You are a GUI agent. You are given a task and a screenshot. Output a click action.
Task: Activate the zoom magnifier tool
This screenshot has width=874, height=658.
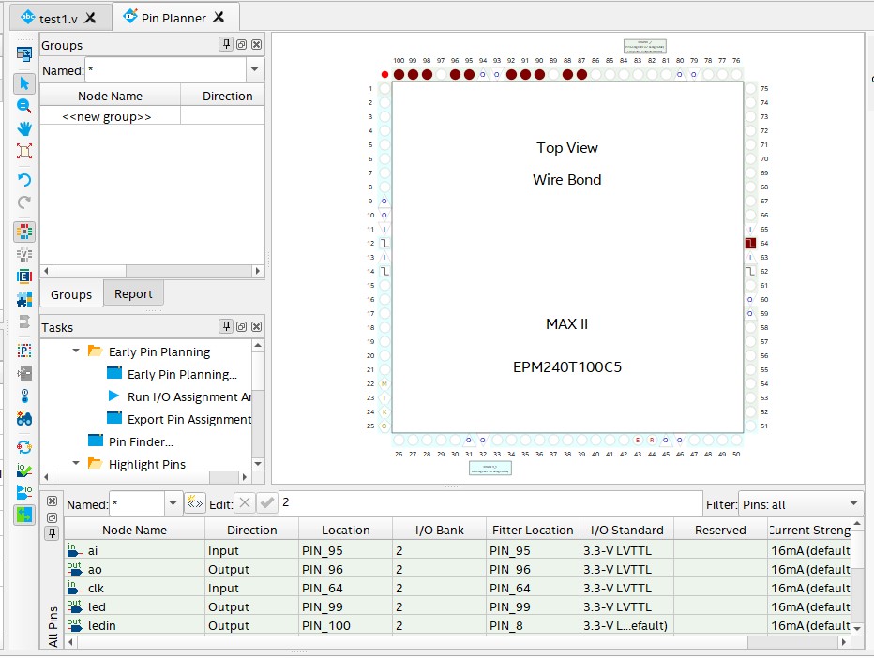(x=24, y=105)
